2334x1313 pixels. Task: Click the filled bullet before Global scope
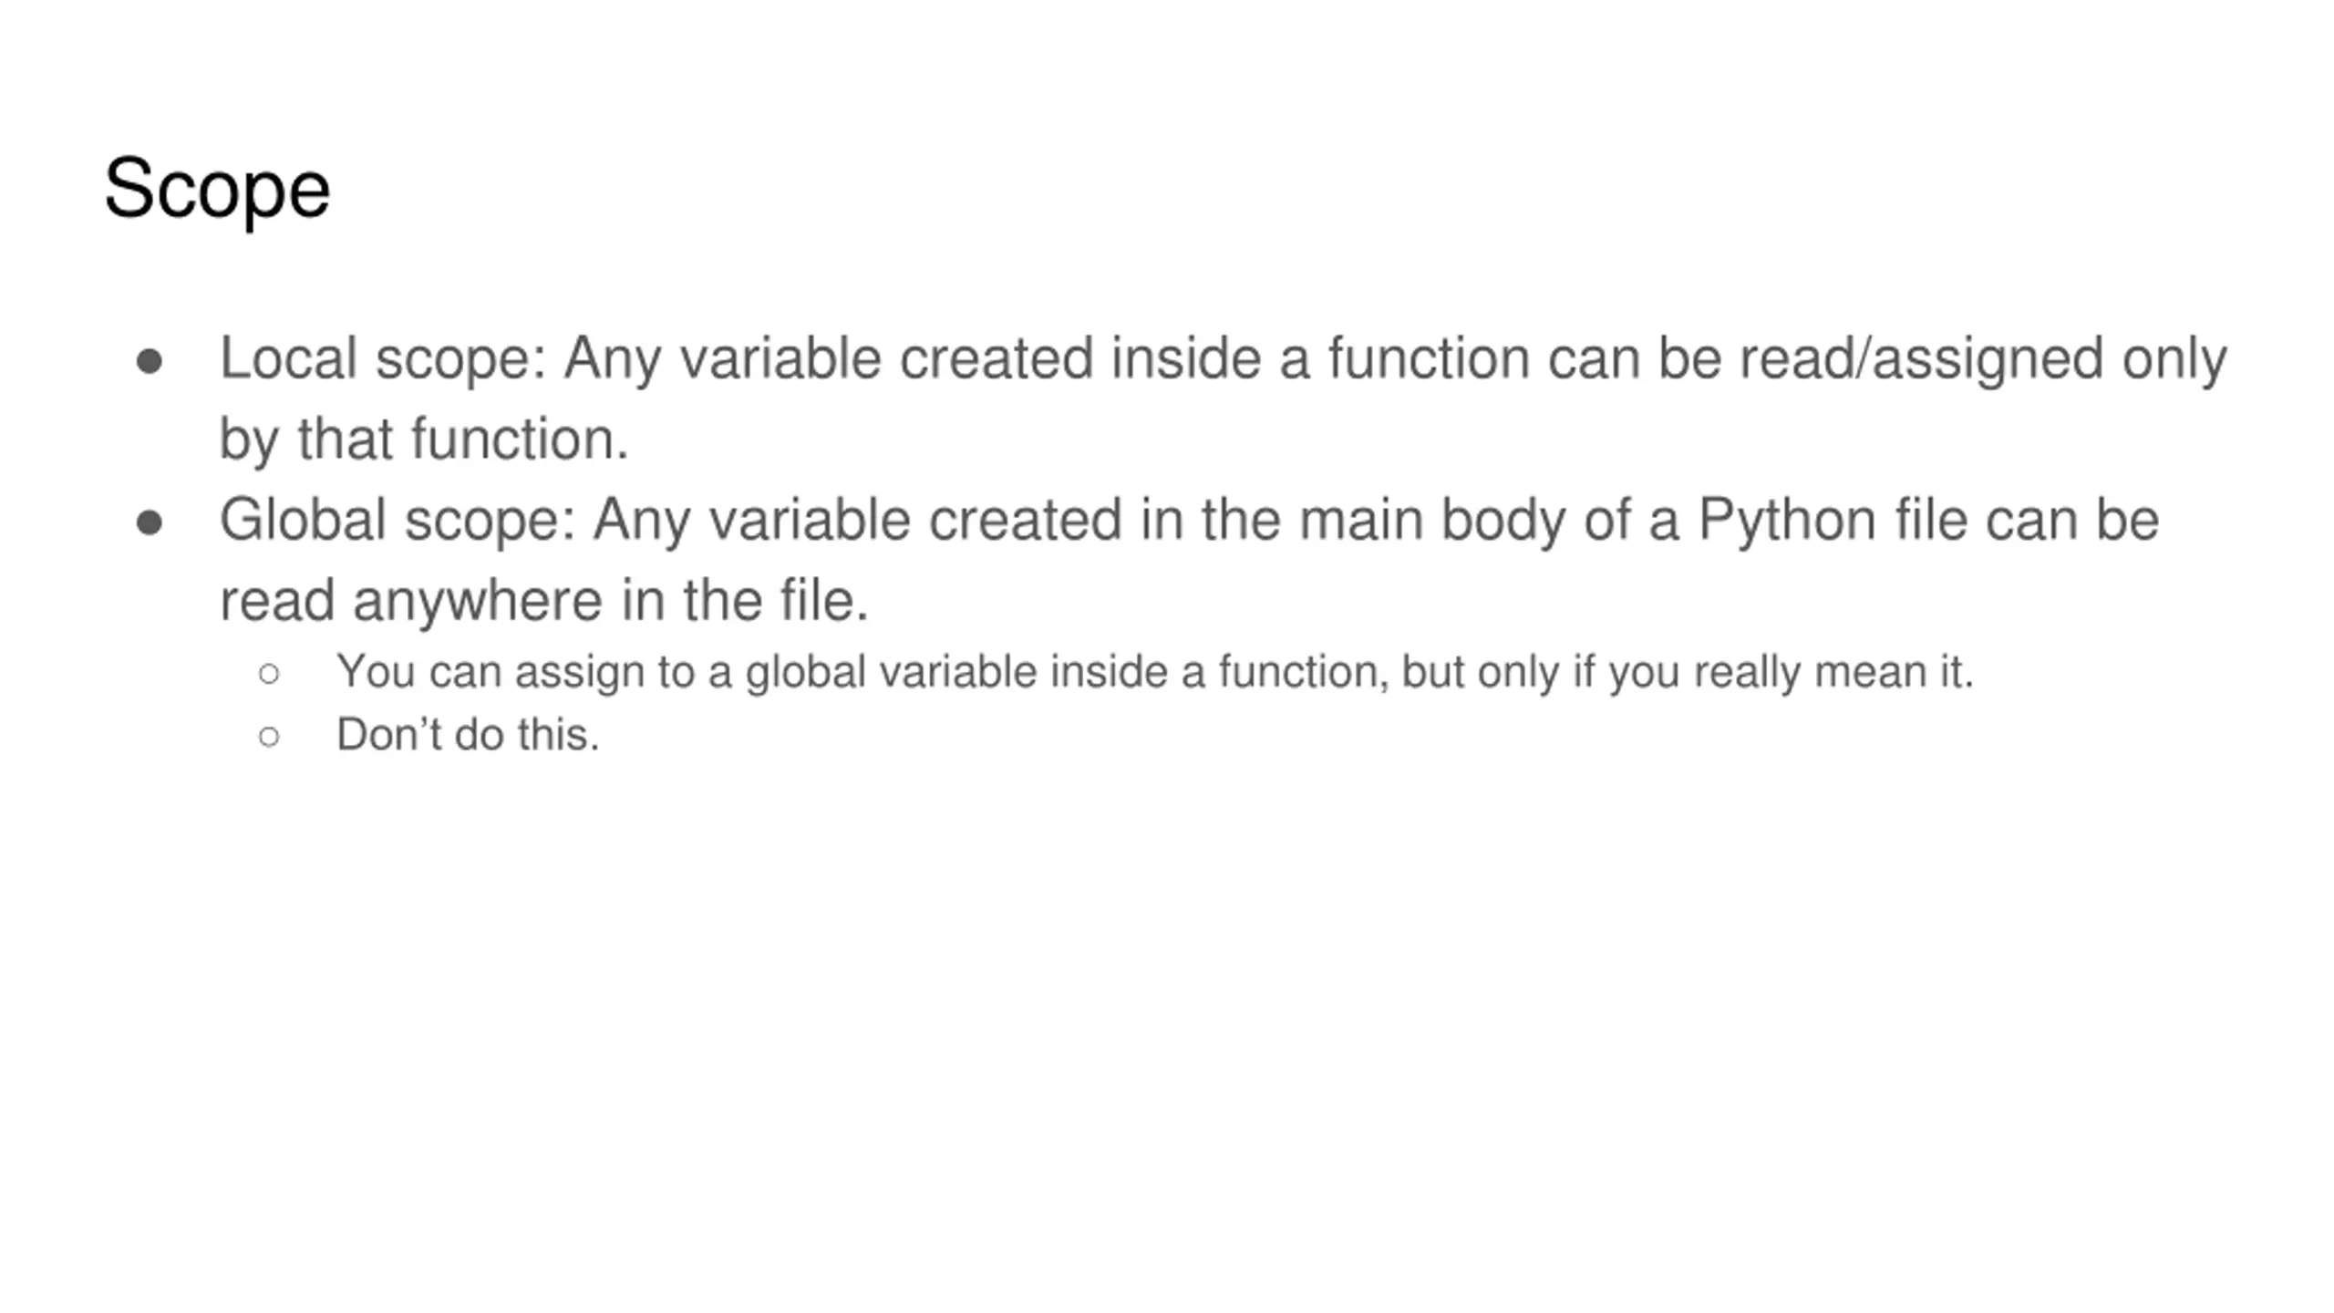click(150, 523)
